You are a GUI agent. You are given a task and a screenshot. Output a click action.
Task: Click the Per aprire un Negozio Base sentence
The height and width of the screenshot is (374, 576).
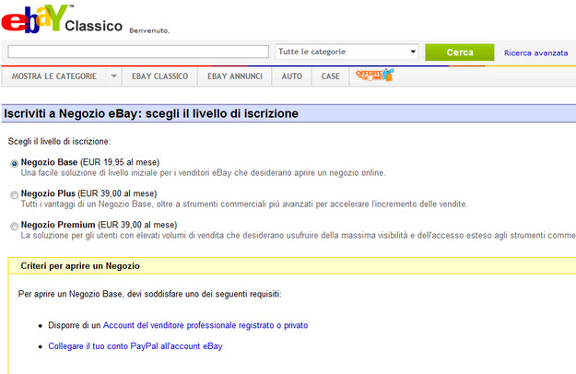click(x=150, y=294)
